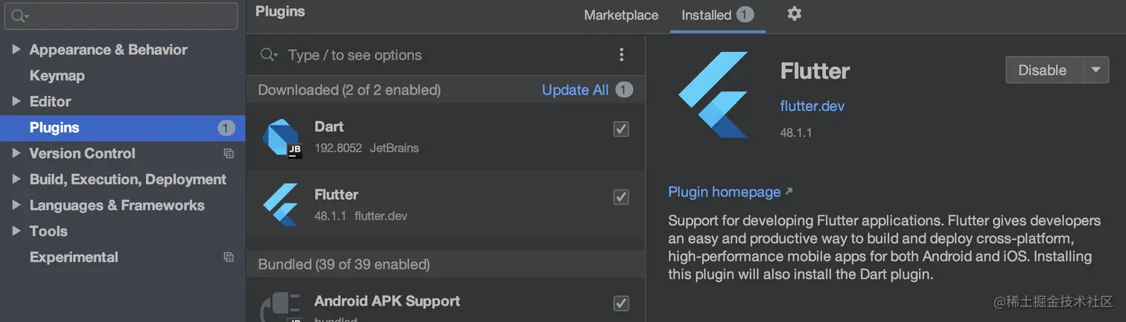Click the search magnifier in the plugin search
The height and width of the screenshot is (322, 1126).
click(268, 55)
